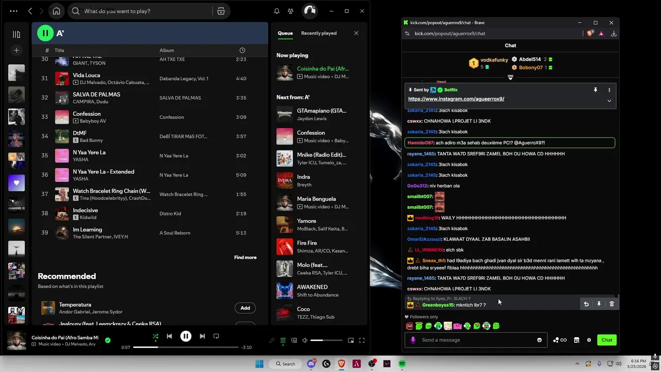Click the Browse icon in search bar

[221, 11]
